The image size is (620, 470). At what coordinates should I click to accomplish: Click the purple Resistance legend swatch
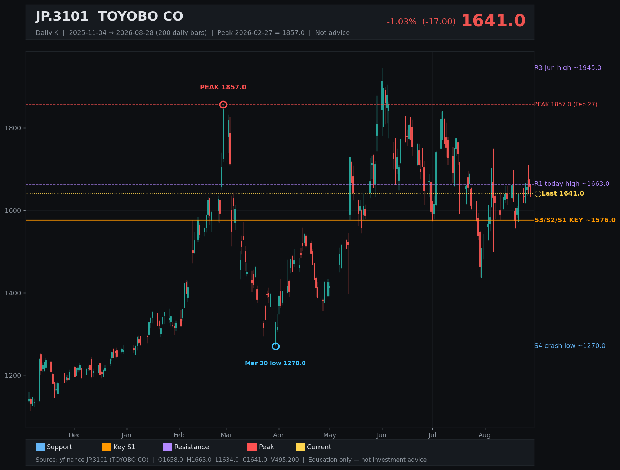(x=168, y=447)
